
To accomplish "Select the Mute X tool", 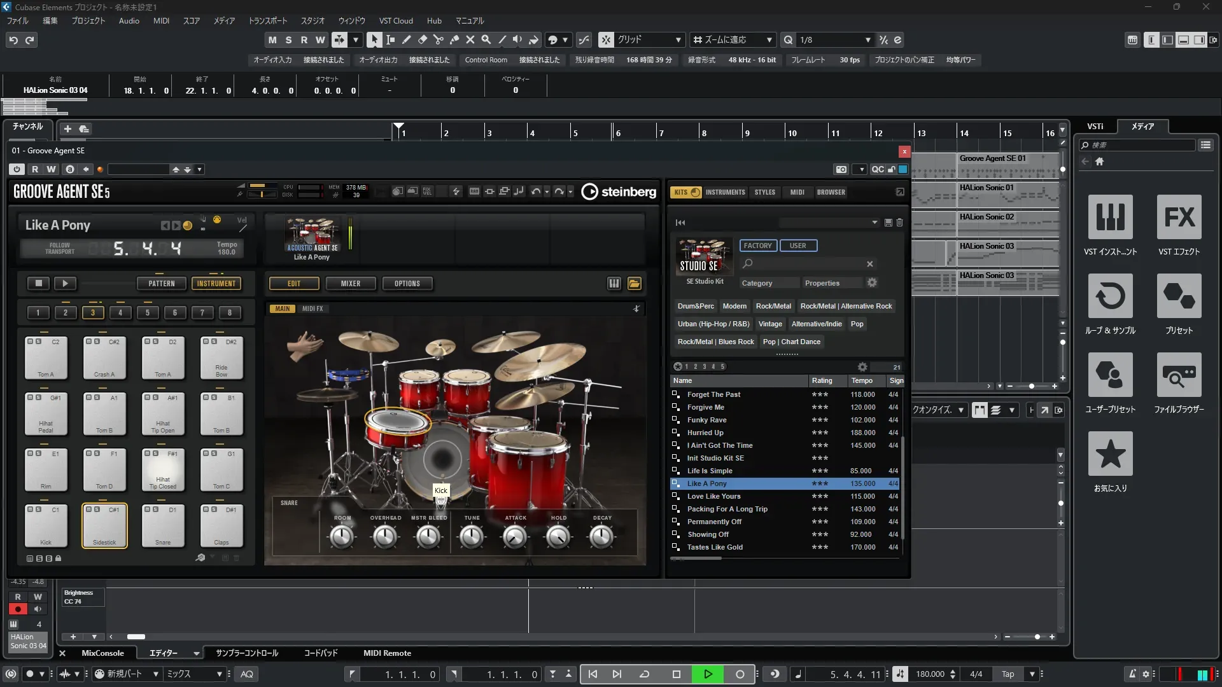I will pyautogui.click(x=470, y=39).
